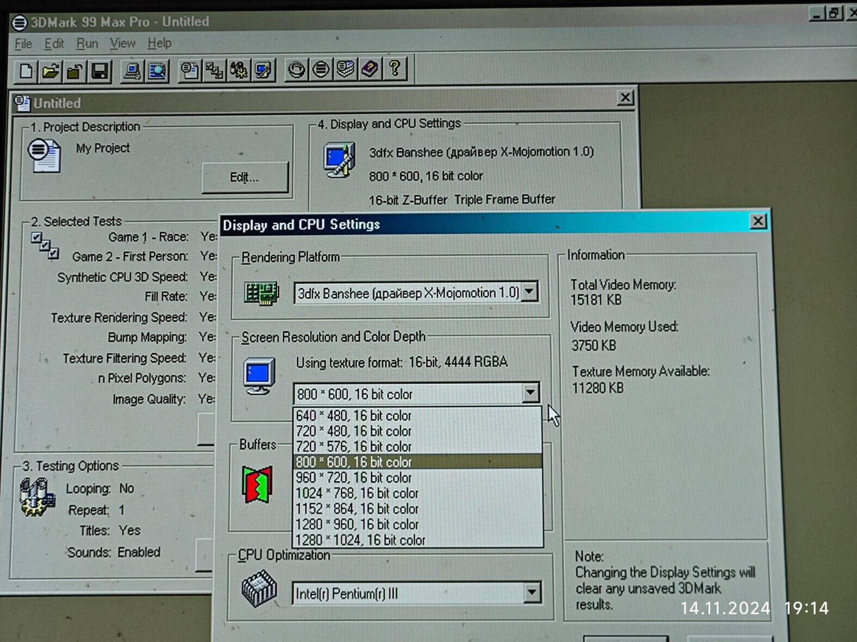Select 640 * 480, 16 bit color
Viewport: 857px width, 642px height.
[417, 415]
